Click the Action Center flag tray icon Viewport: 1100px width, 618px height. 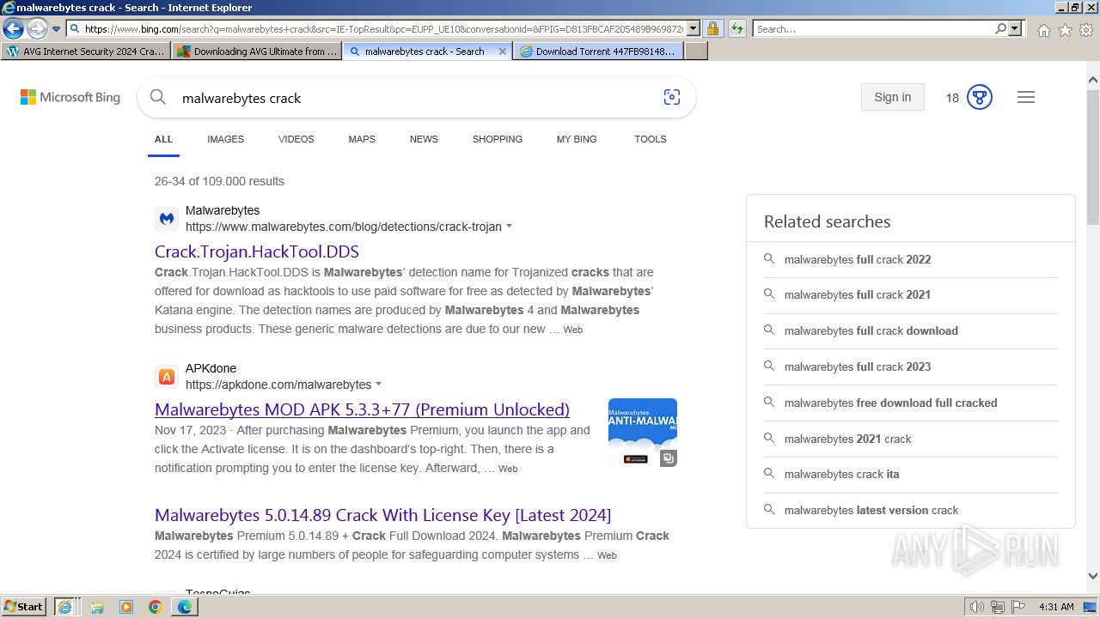[1018, 607]
